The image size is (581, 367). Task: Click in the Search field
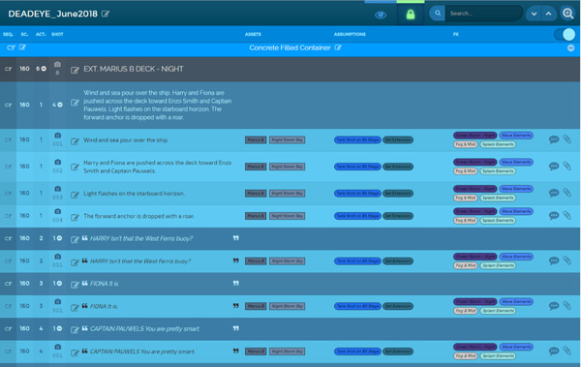pyautogui.click(x=483, y=14)
